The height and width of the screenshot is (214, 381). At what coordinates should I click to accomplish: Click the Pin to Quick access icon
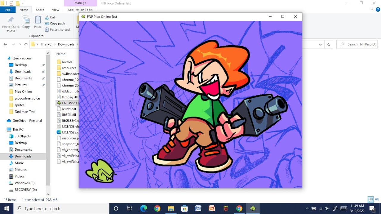click(11, 20)
